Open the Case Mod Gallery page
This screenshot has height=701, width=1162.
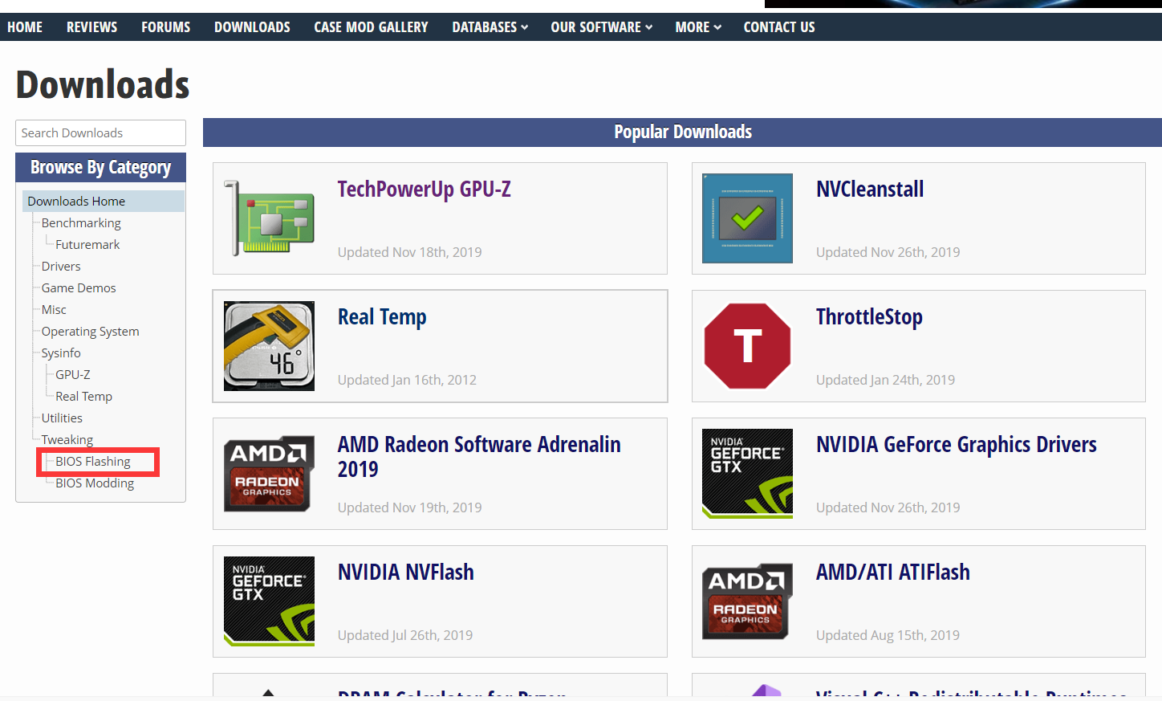click(371, 27)
